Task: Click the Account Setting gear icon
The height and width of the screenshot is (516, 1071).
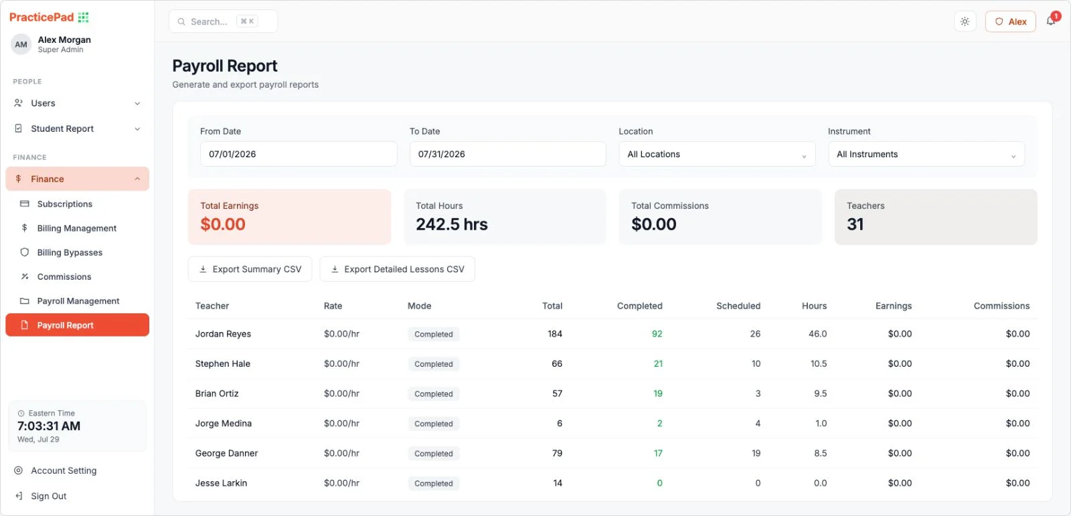Action: click(x=19, y=470)
